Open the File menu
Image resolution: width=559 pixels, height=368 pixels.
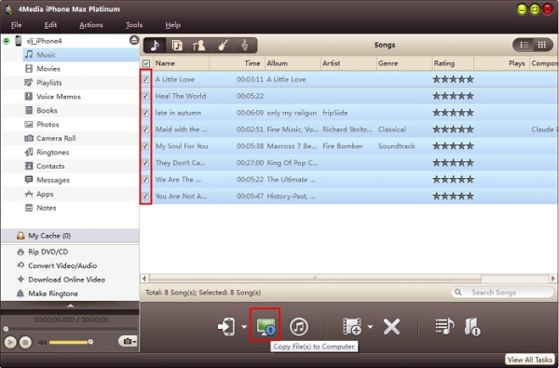[16, 25]
